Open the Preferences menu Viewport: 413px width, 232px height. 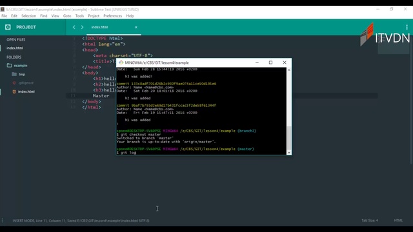point(113,15)
